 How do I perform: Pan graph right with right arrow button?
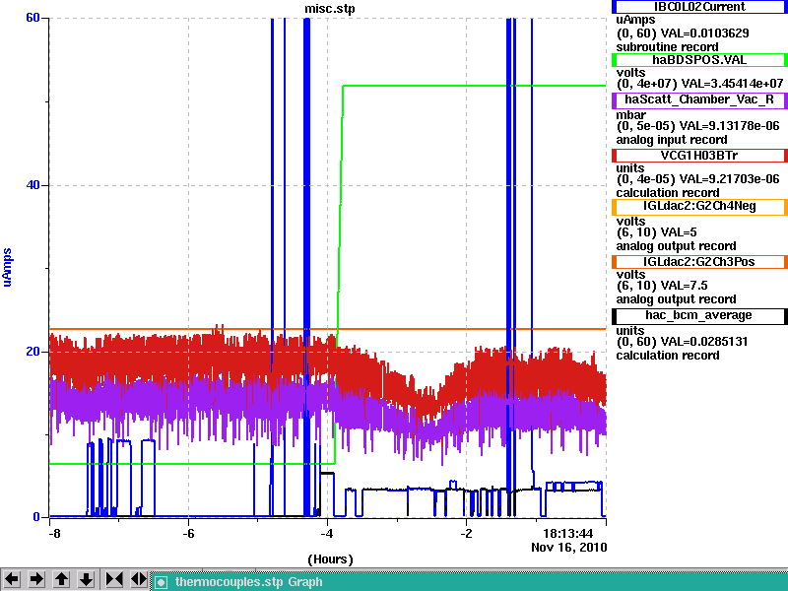36,579
